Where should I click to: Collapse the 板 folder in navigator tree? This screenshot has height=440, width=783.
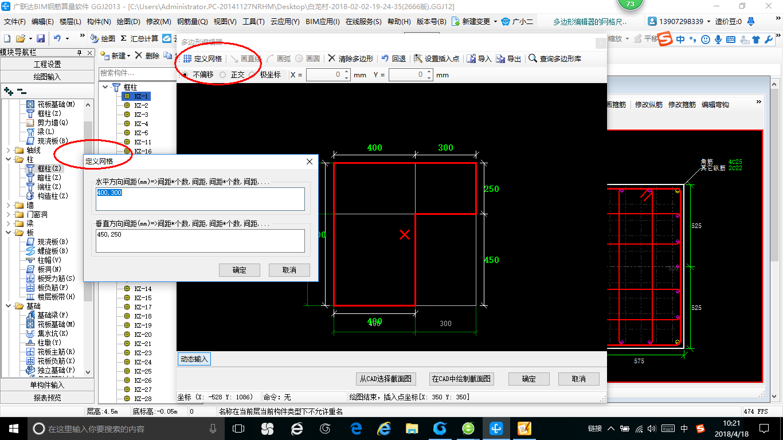(8, 233)
